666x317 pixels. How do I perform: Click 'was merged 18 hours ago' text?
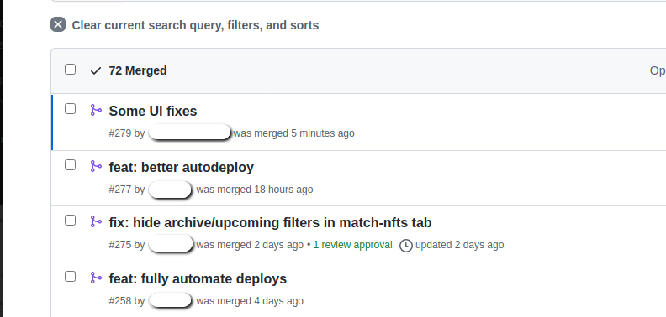pos(255,189)
